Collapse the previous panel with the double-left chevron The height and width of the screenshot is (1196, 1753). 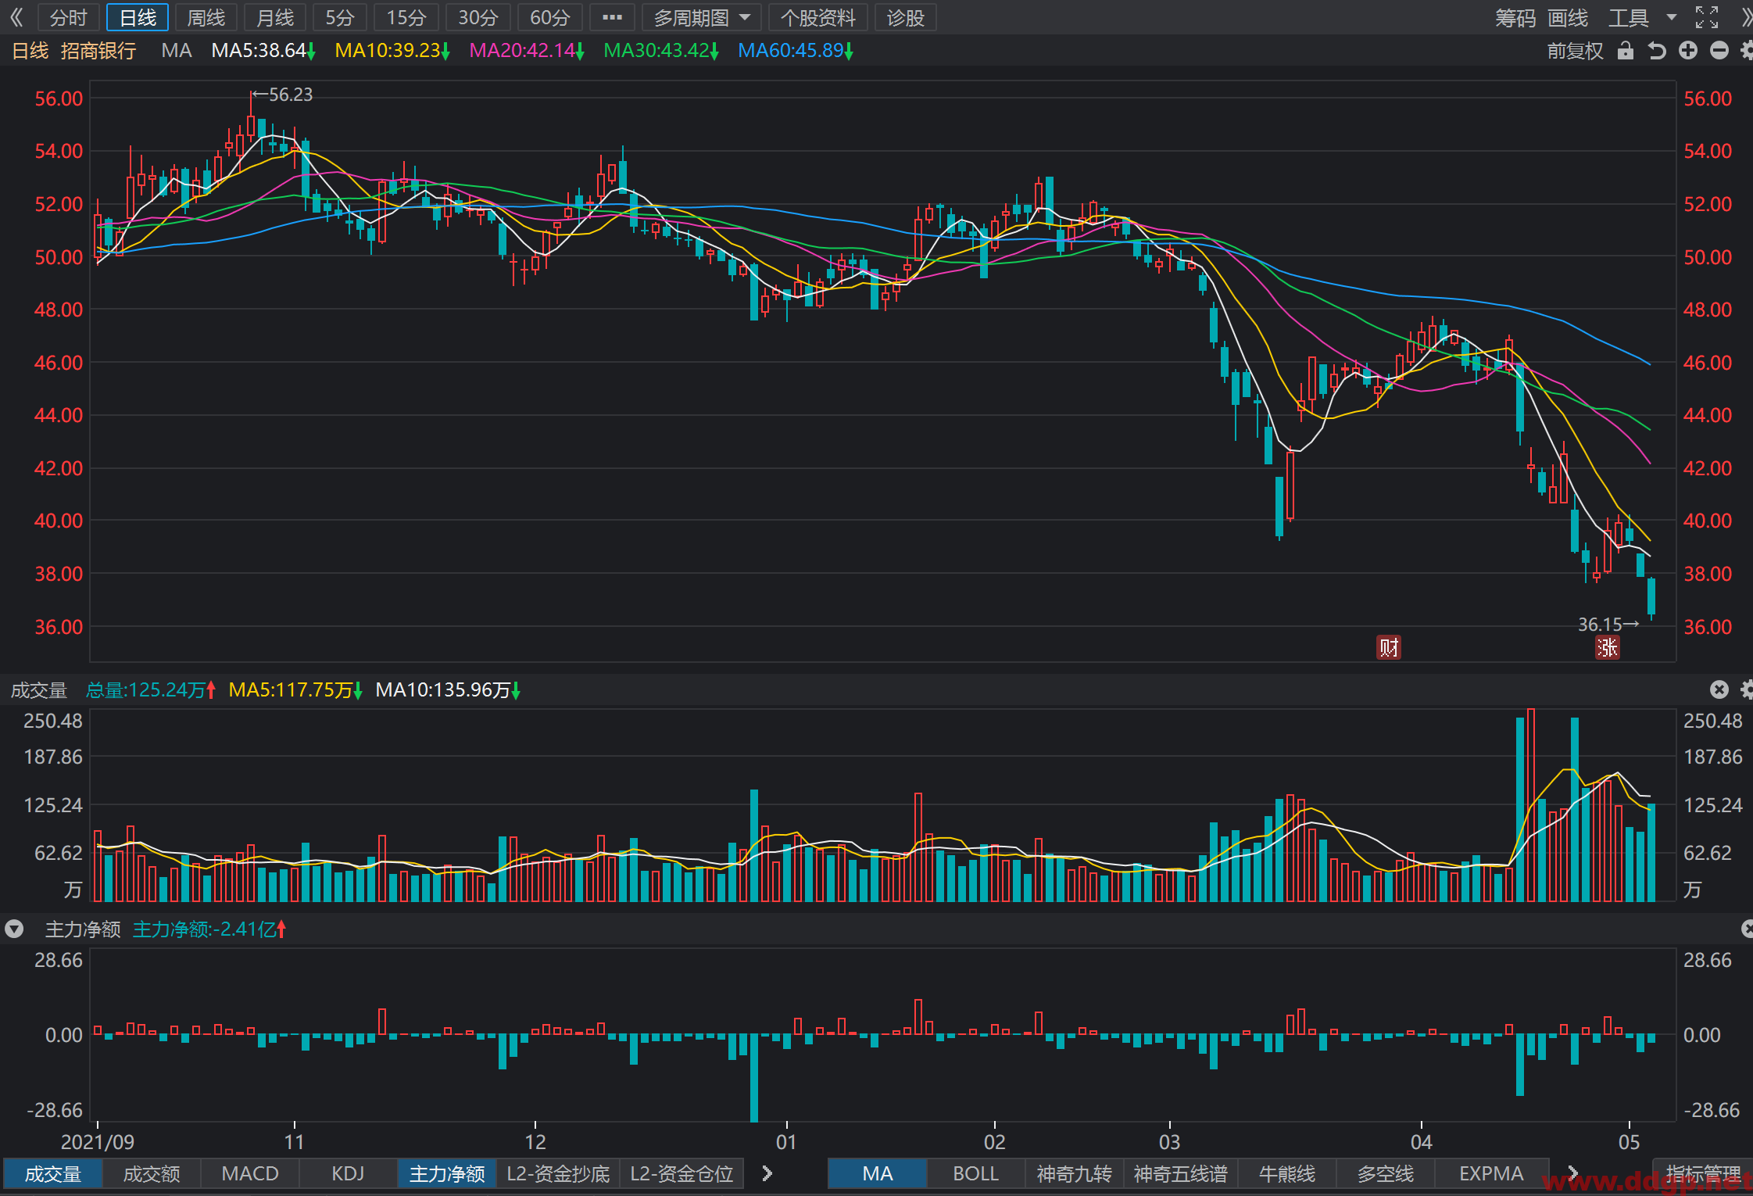pyautogui.click(x=16, y=17)
